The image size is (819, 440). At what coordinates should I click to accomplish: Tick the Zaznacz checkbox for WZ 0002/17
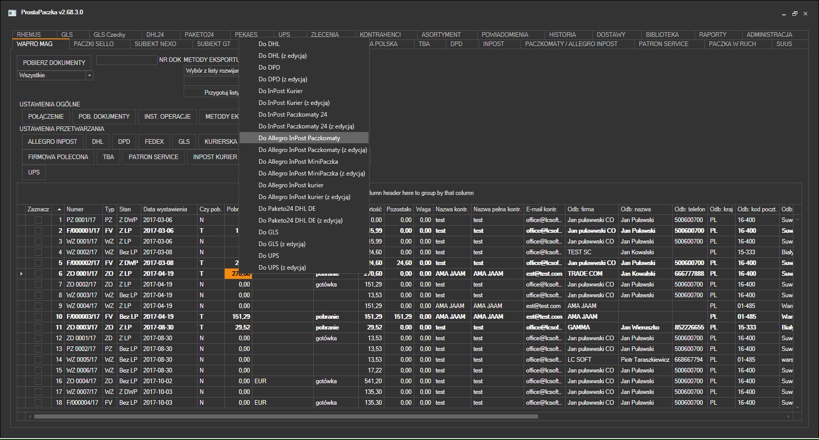click(38, 252)
